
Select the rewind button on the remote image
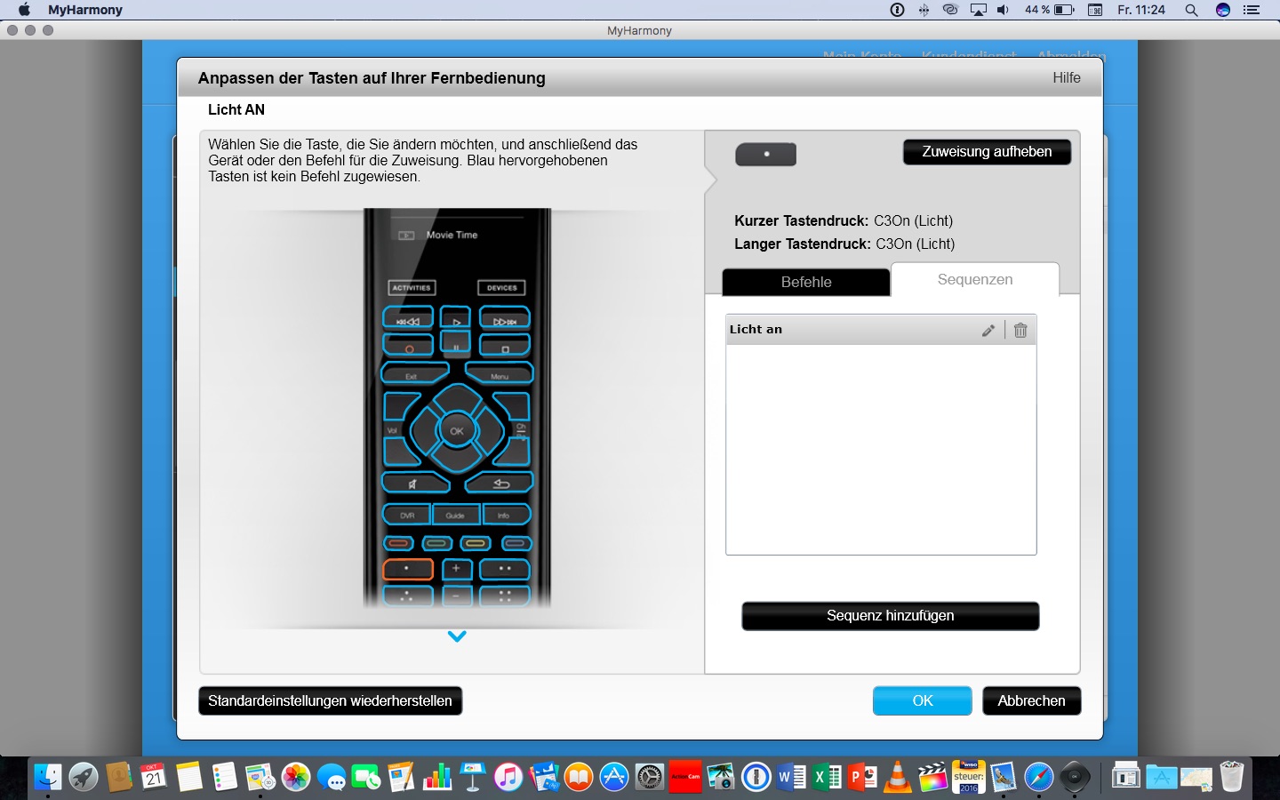tap(408, 318)
